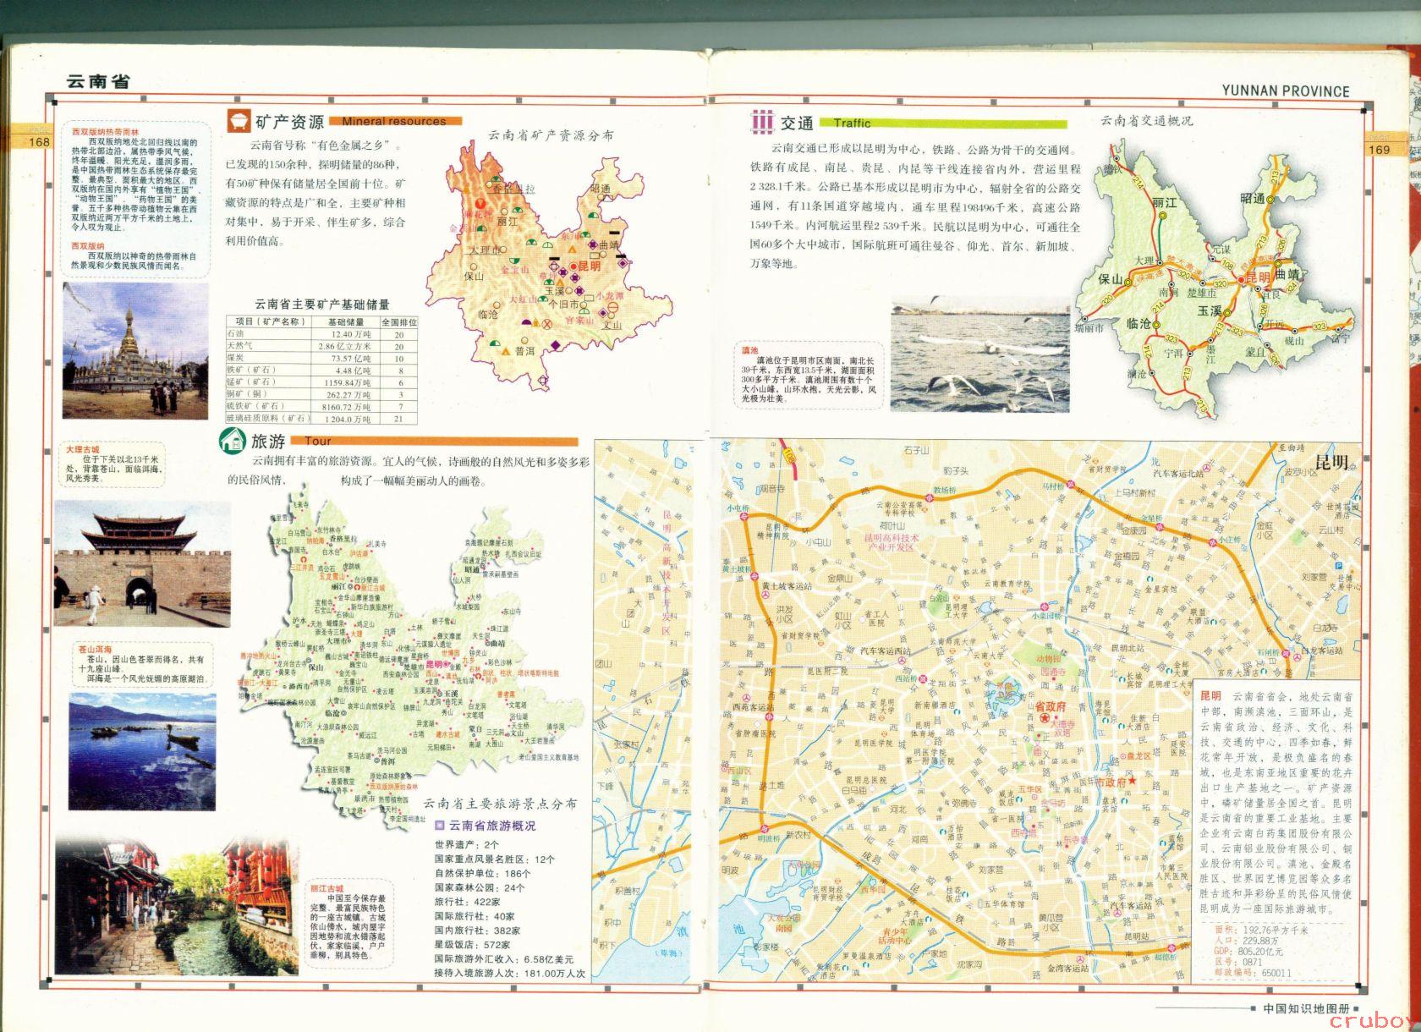Click the 西双版纳热带雨林 caption heading
This screenshot has width=1421, height=1032.
click(104, 133)
